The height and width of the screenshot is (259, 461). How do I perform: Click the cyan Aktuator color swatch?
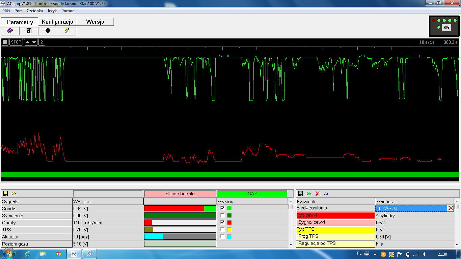(229, 237)
